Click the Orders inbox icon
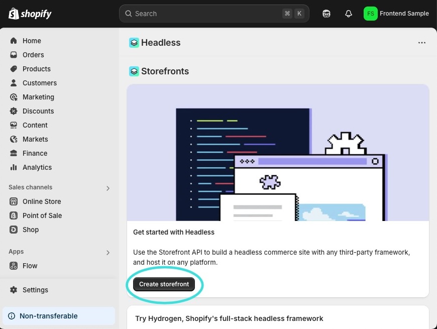This screenshot has height=329, width=437. [14, 55]
